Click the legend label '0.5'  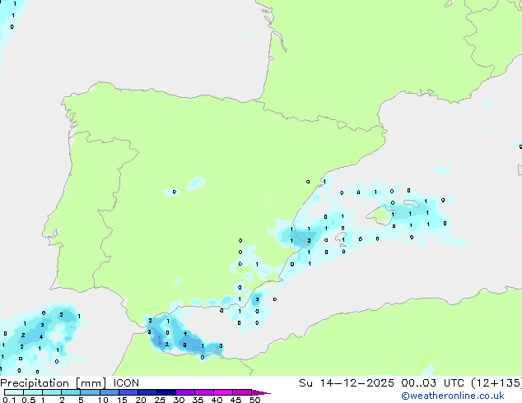pos(28,400)
